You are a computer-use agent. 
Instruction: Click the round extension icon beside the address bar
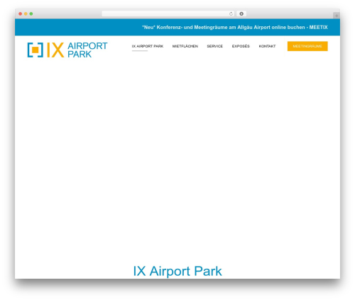pos(241,14)
